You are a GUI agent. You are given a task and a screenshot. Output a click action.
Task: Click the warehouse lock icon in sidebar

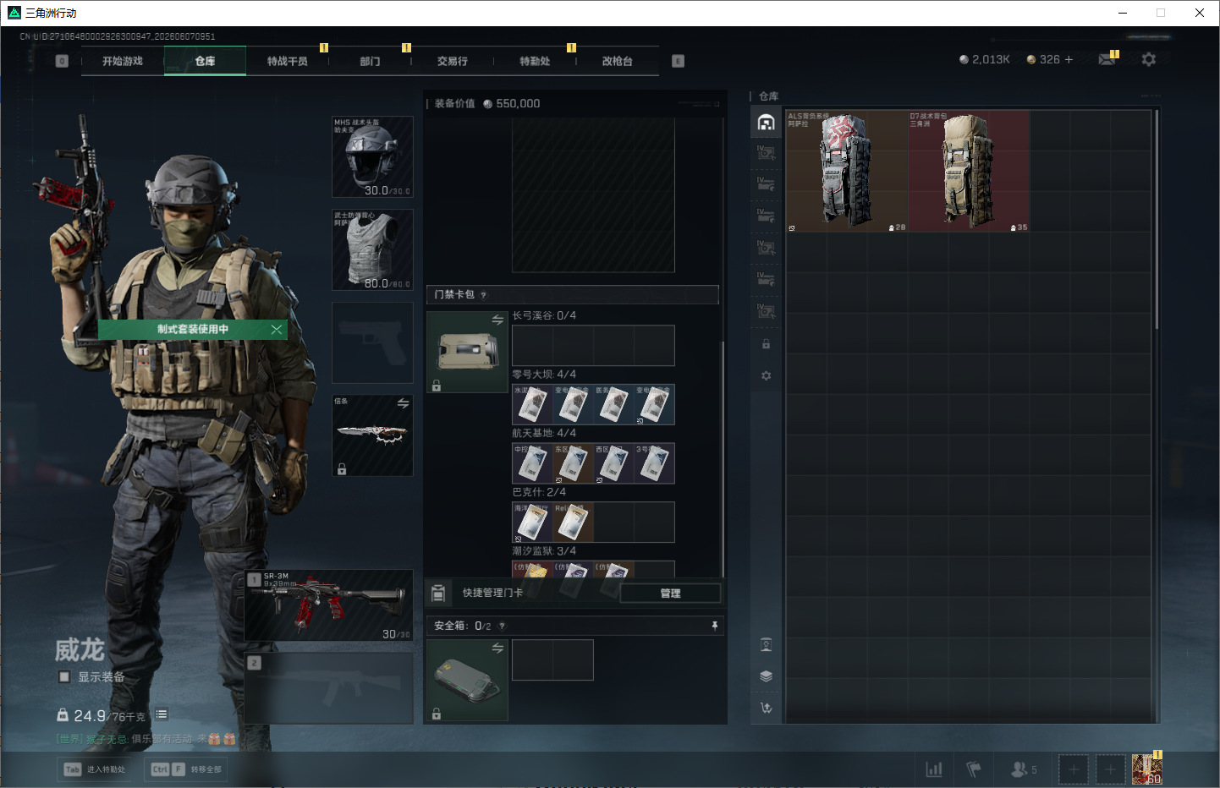[766, 344]
